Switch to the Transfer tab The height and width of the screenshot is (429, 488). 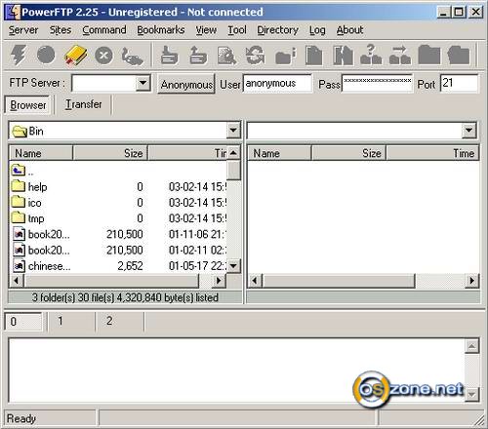83,104
